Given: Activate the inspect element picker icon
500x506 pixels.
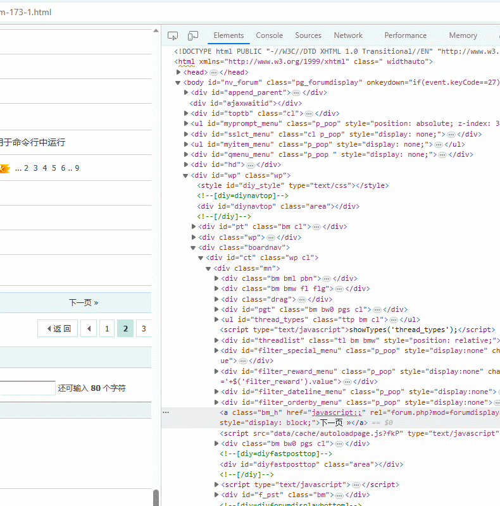Looking at the screenshot, I should click(173, 35).
